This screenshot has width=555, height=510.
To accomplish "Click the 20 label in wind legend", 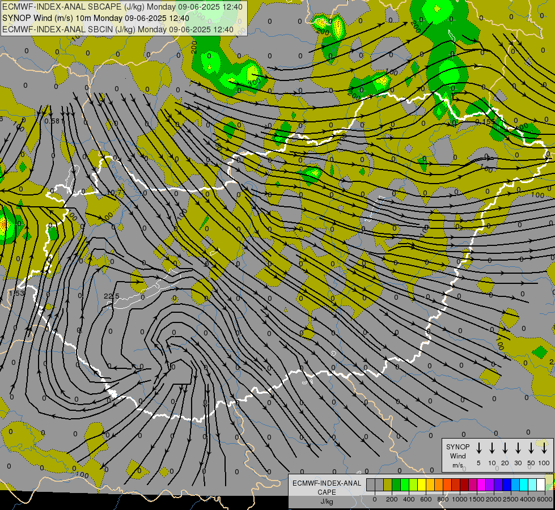I will pyautogui.click(x=505, y=463).
